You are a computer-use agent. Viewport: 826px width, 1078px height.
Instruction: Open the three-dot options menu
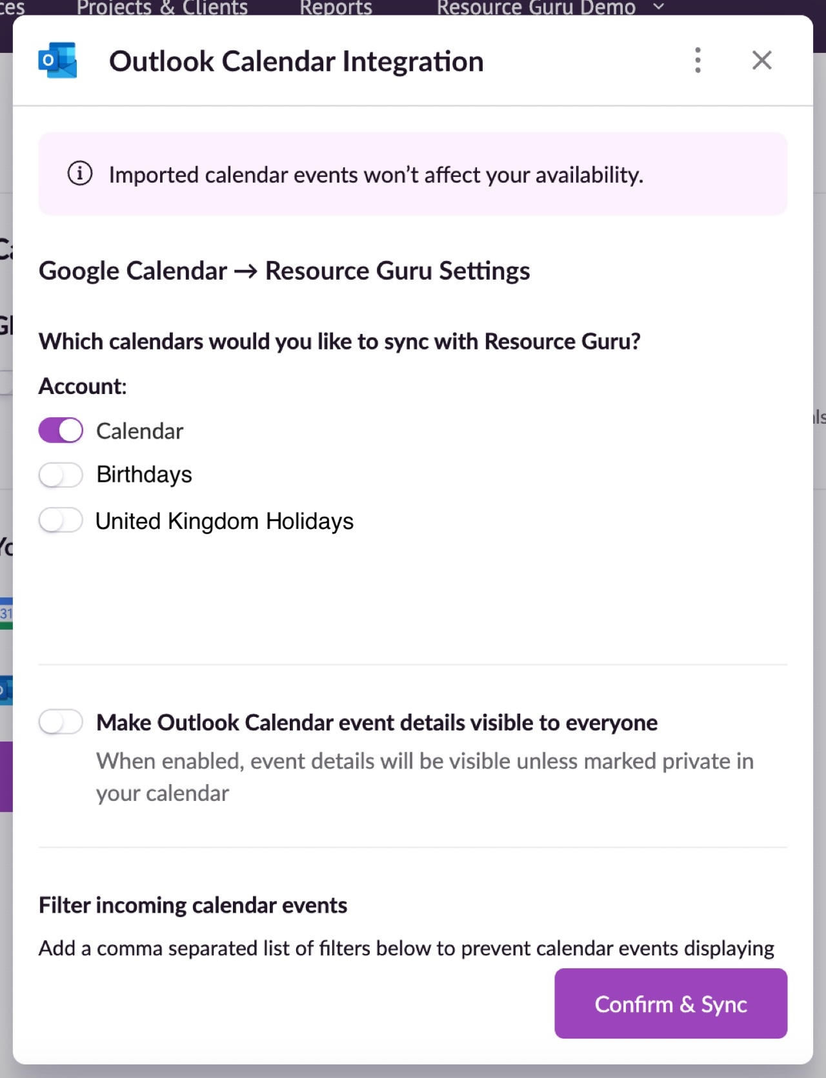click(698, 60)
